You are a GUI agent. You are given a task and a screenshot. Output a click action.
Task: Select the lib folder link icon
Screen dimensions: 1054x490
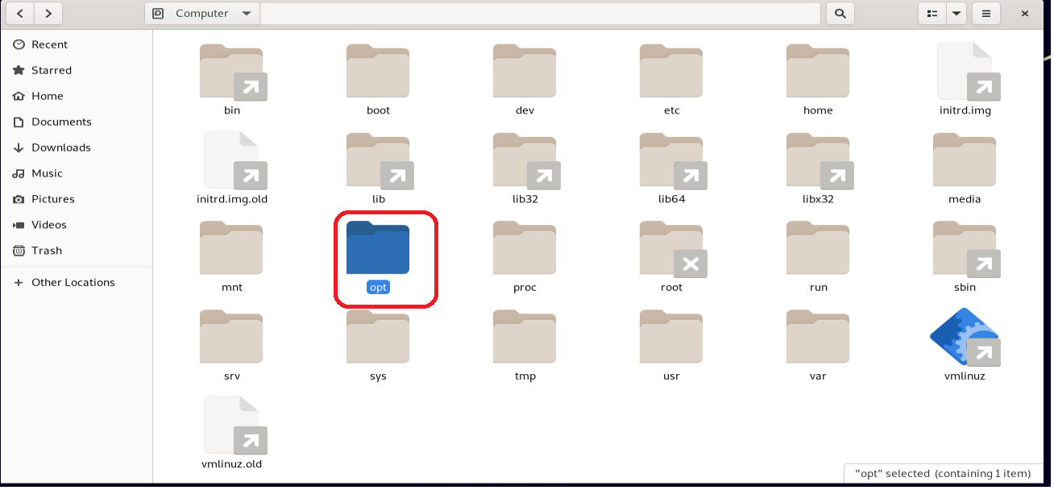pos(378,160)
